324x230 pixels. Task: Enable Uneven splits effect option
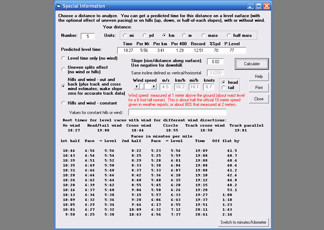(63, 69)
